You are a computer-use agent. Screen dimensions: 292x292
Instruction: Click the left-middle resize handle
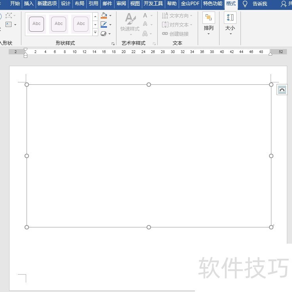[x=27, y=156]
